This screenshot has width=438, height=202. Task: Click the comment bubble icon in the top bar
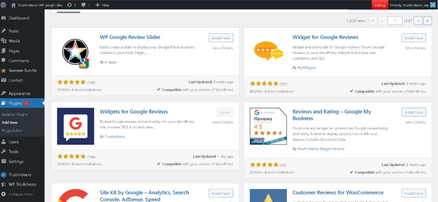[83, 5]
